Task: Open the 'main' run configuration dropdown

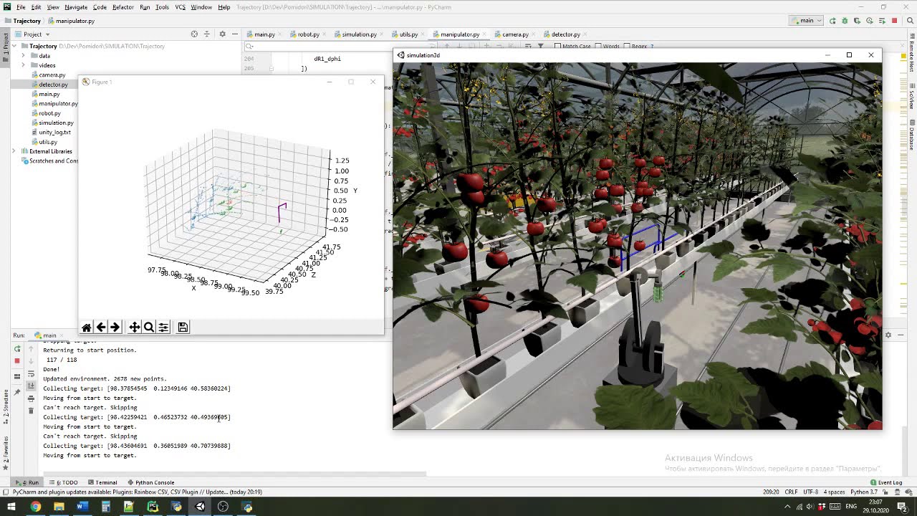Action: (807, 21)
